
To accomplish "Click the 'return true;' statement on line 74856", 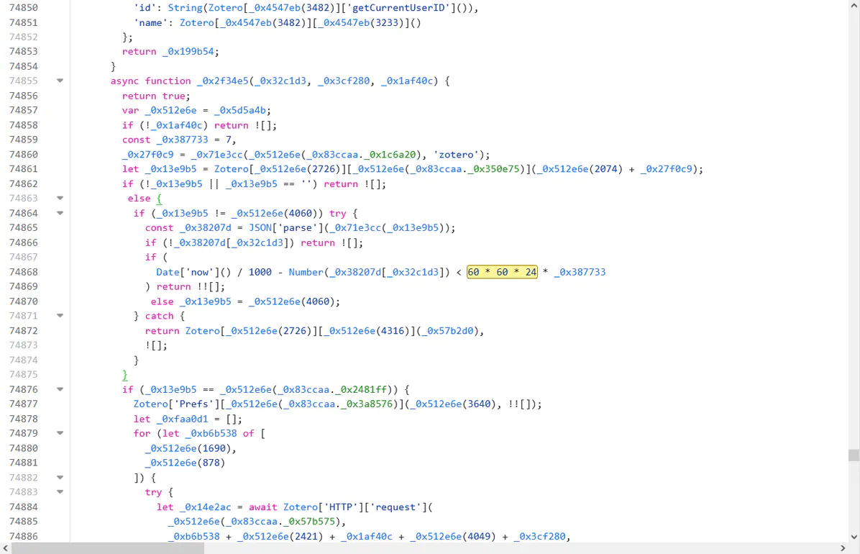I will (x=156, y=96).
